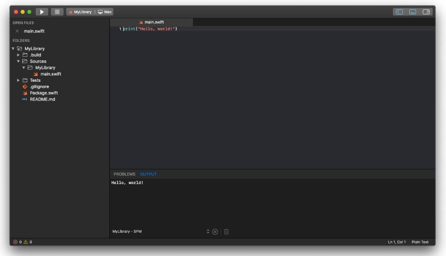Close main.swift in Open Files list

(x=17, y=31)
